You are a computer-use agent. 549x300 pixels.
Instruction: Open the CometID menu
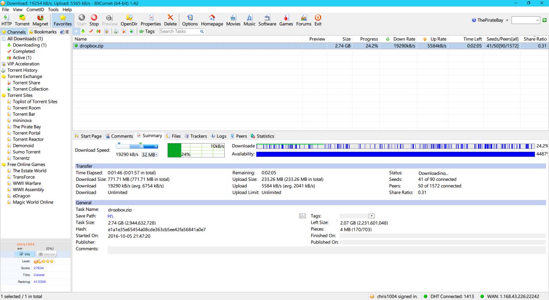tap(36, 9)
